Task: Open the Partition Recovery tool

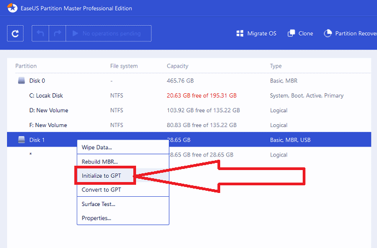Action: (350, 33)
